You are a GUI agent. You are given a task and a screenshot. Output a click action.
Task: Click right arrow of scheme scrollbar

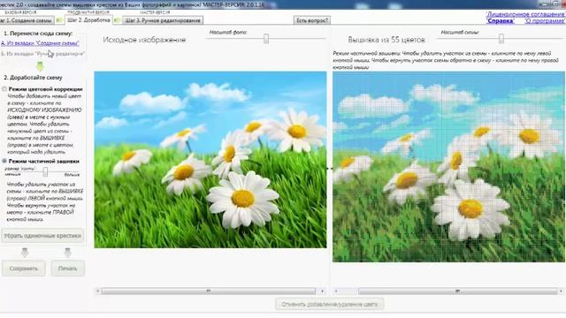point(562,291)
